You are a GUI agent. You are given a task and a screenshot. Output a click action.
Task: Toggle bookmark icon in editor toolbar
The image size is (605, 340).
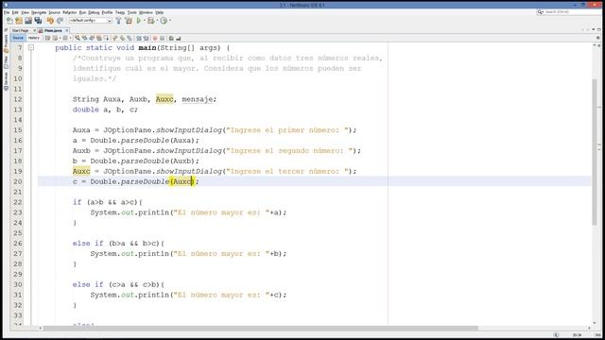click(x=130, y=38)
